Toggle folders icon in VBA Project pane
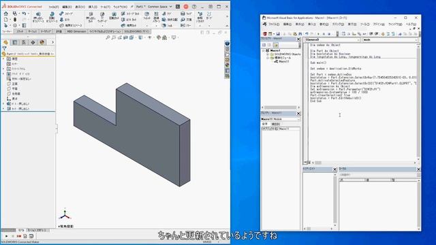Screen dimensions: 436x245 pyautogui.click(x=275, y=45)
